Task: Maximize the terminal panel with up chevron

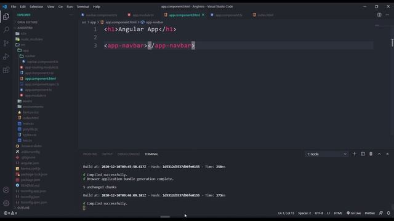Action: pyautogui.click(x=379, y=154)
